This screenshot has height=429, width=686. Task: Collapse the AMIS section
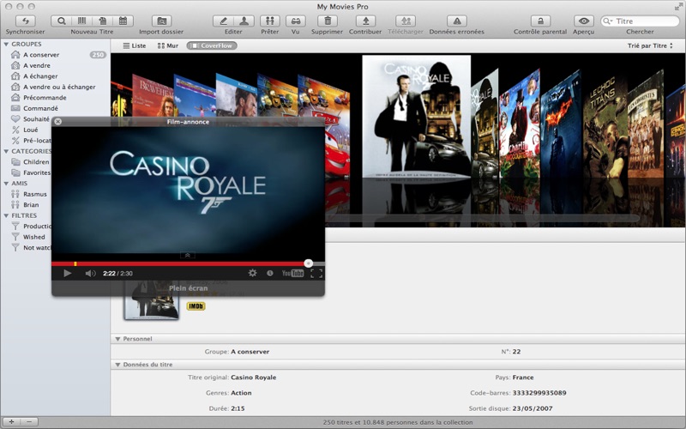tap(6, 184)
